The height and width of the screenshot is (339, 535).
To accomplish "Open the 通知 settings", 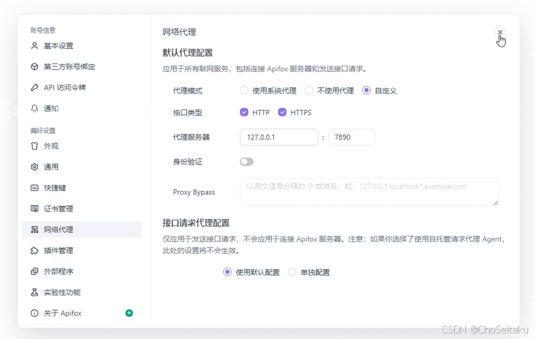I will 82,108.
